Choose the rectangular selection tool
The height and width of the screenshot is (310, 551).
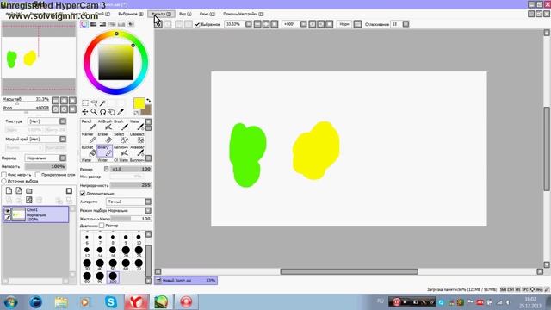pyautogui.click(x=85, y=103)
